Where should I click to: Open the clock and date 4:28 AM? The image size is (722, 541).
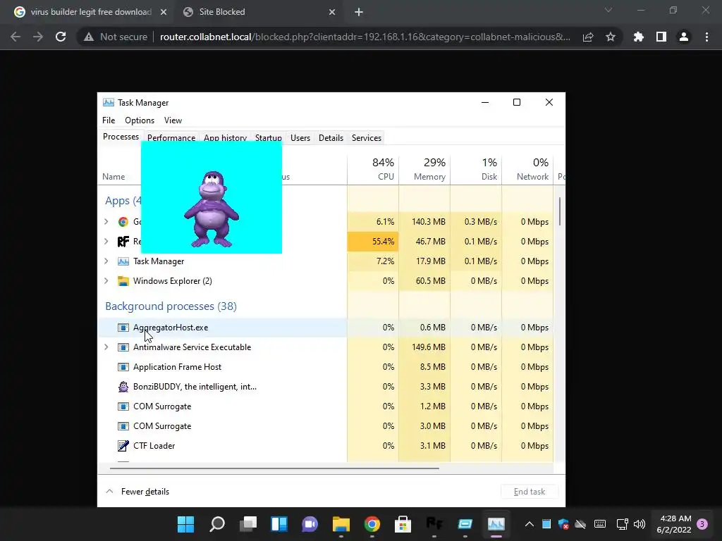point(674,524)
